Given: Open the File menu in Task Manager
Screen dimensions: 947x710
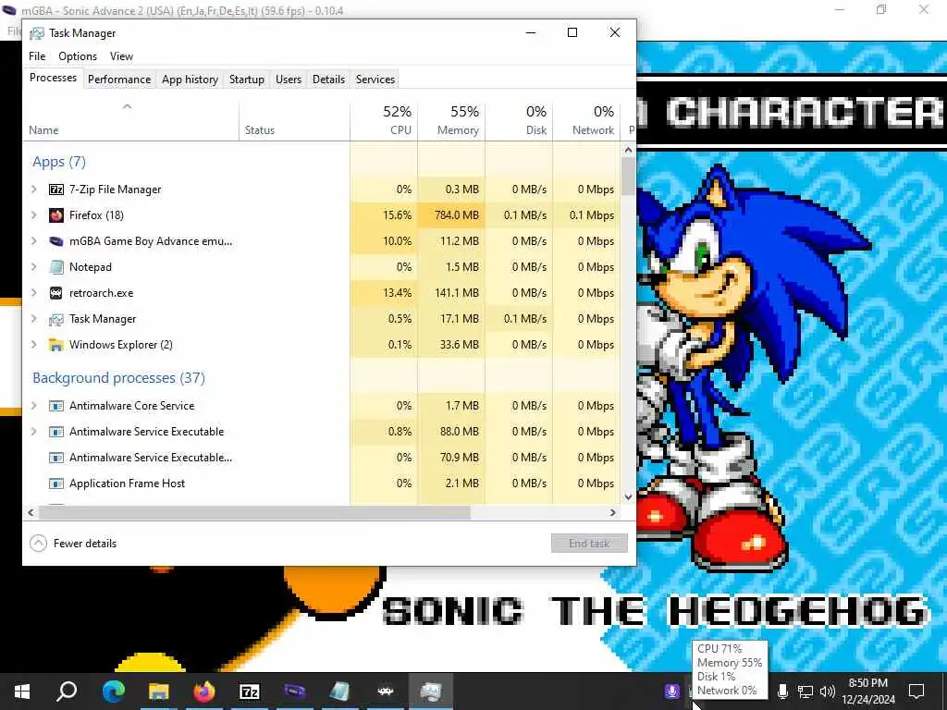Looking at the screenshot, I should (37, 56).
